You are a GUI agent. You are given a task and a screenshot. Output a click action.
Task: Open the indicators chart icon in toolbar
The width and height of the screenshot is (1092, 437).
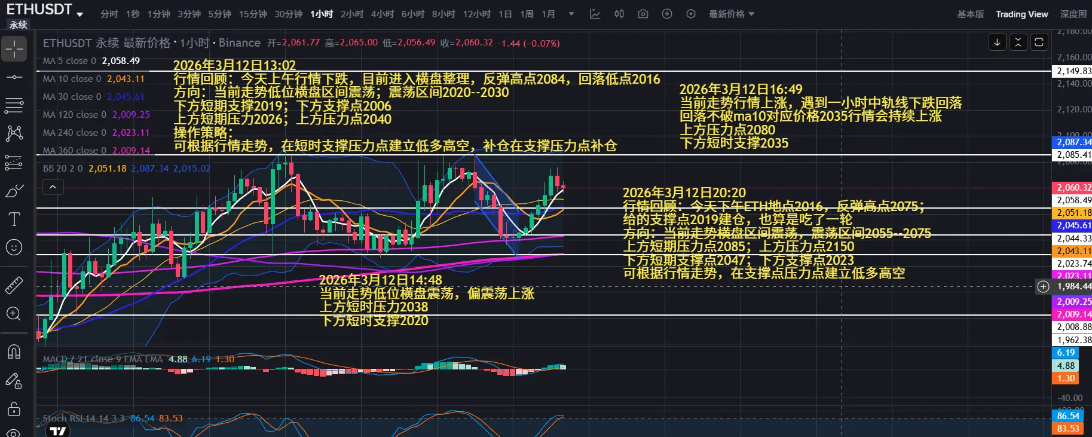pyautogui.click(x=595, y=14)
